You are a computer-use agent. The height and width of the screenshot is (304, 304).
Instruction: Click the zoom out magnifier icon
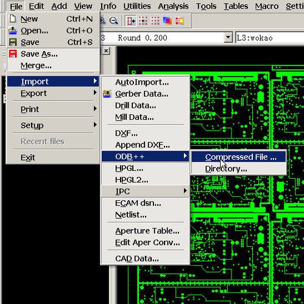113,21
